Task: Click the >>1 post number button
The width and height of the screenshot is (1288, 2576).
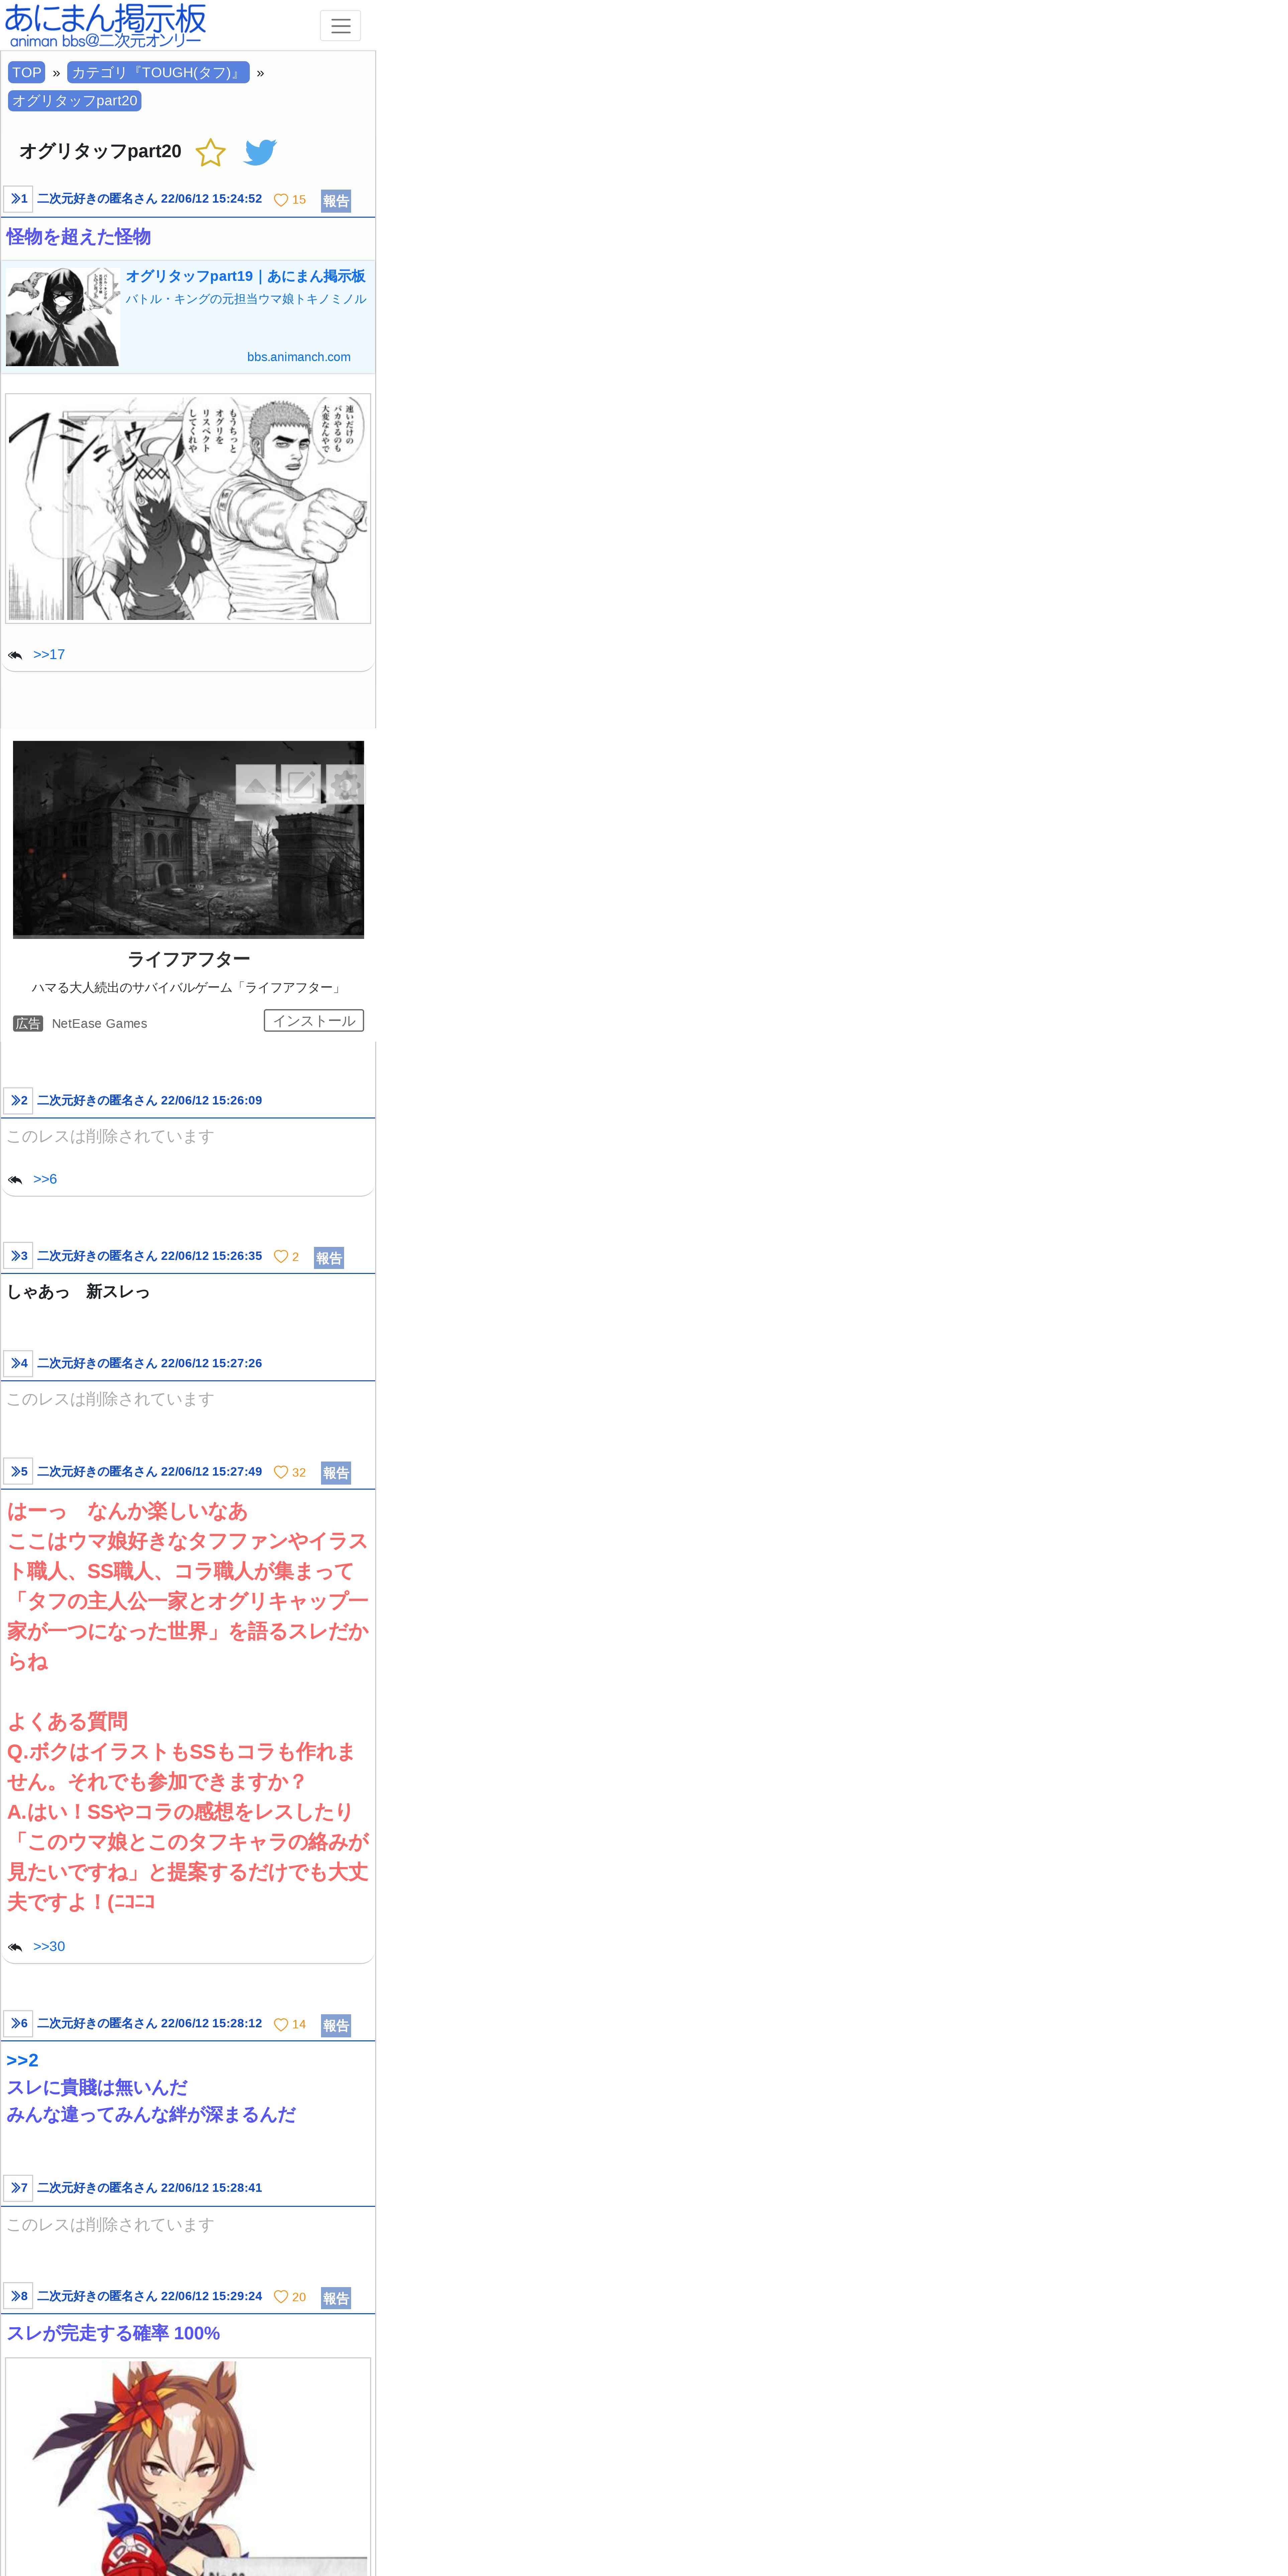Action: (x=18, y=199)
